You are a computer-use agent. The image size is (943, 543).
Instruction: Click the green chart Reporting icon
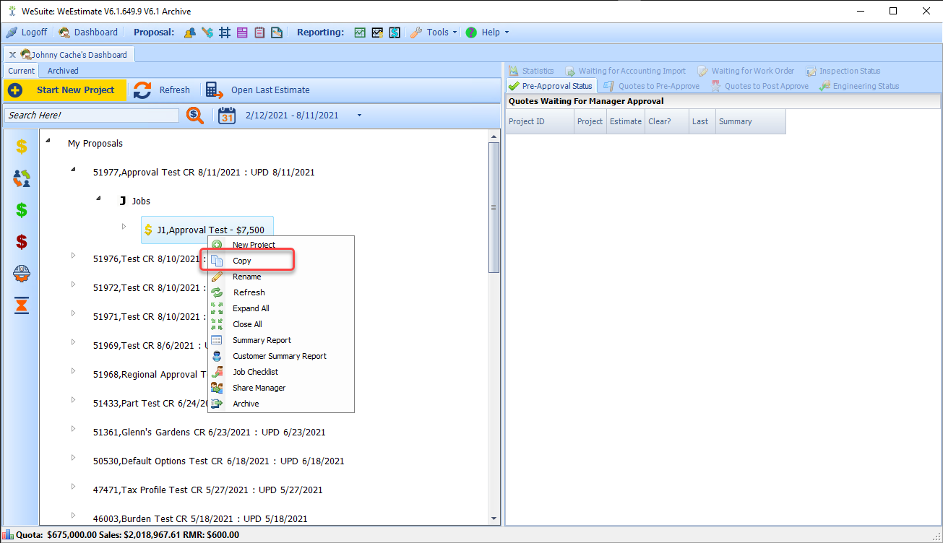tap(360, 32)
